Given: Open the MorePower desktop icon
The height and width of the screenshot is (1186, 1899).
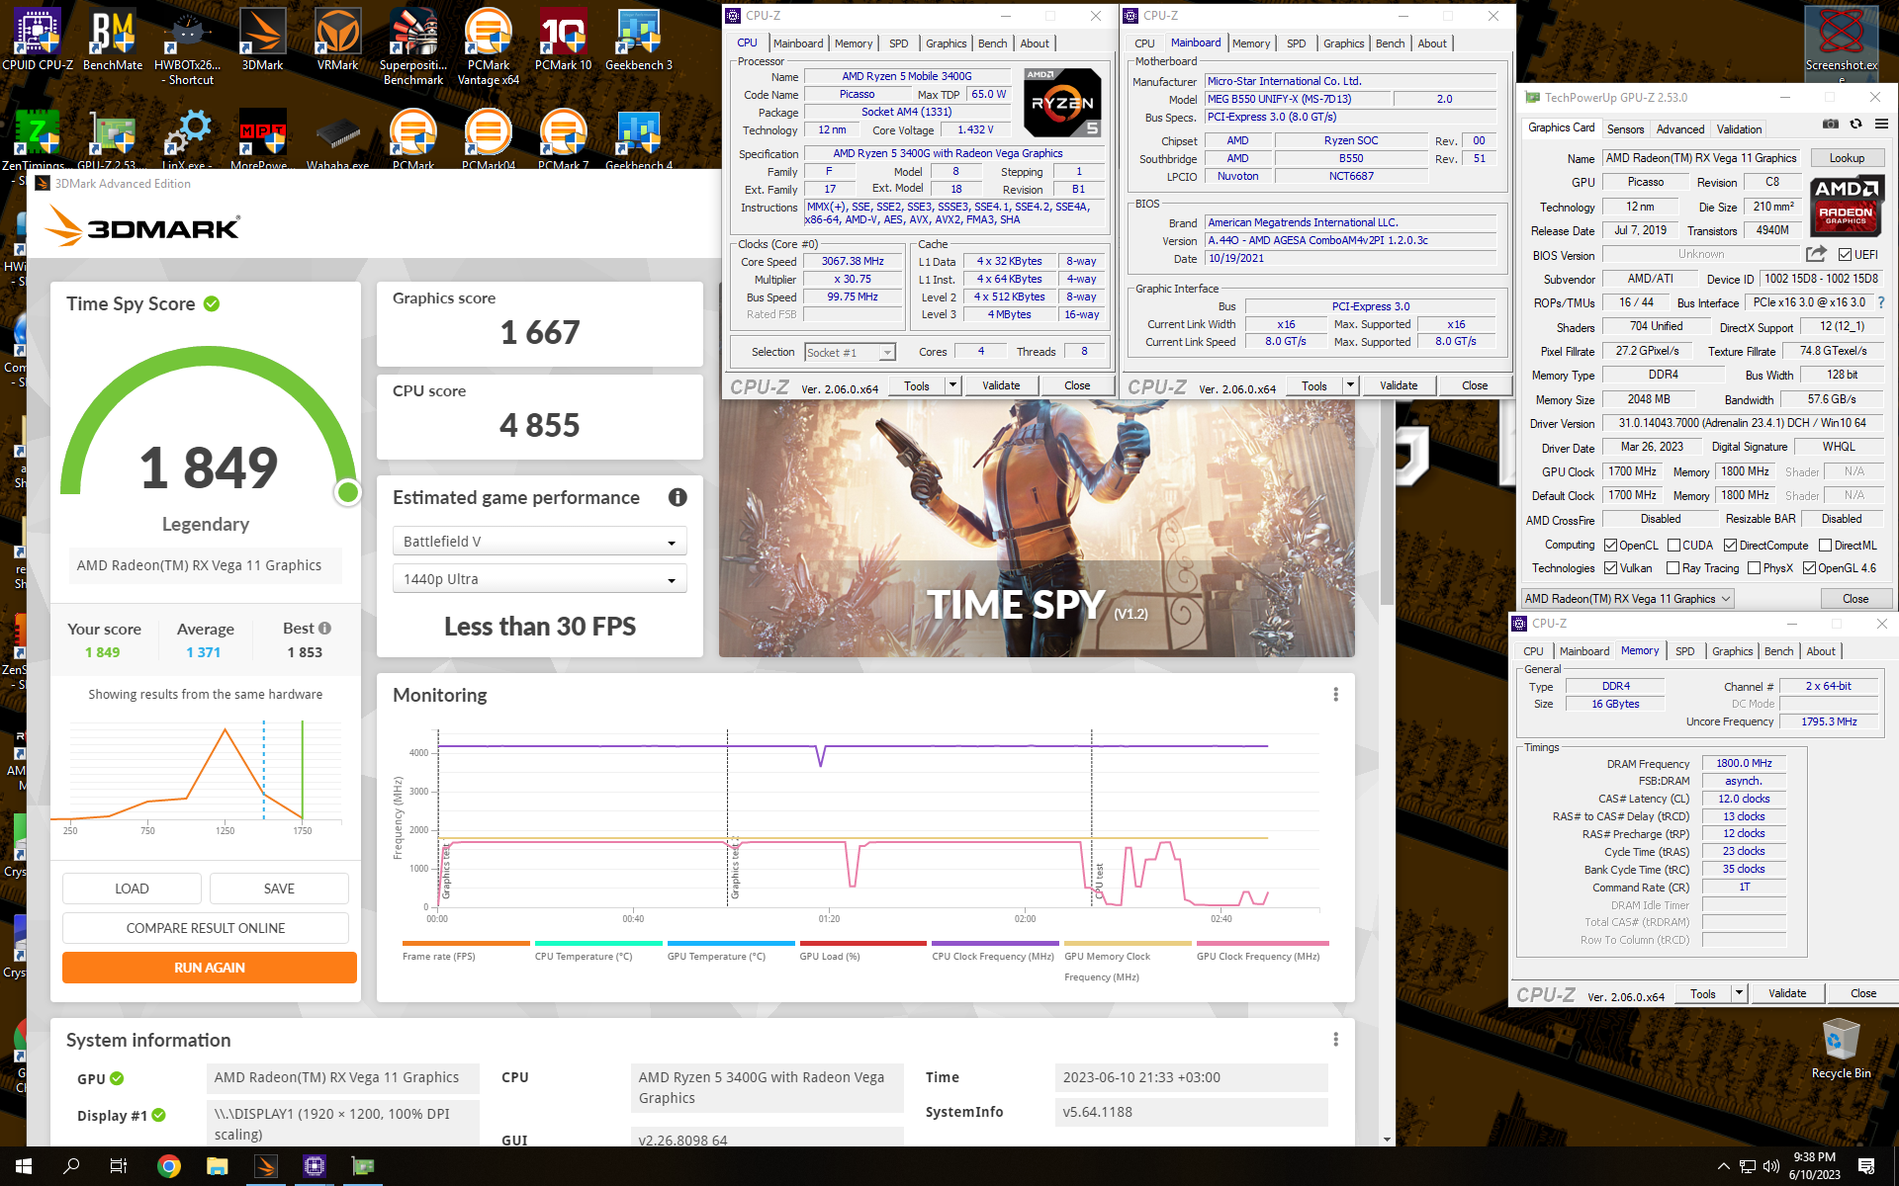Looking at the screenshot, I should 263,138.
